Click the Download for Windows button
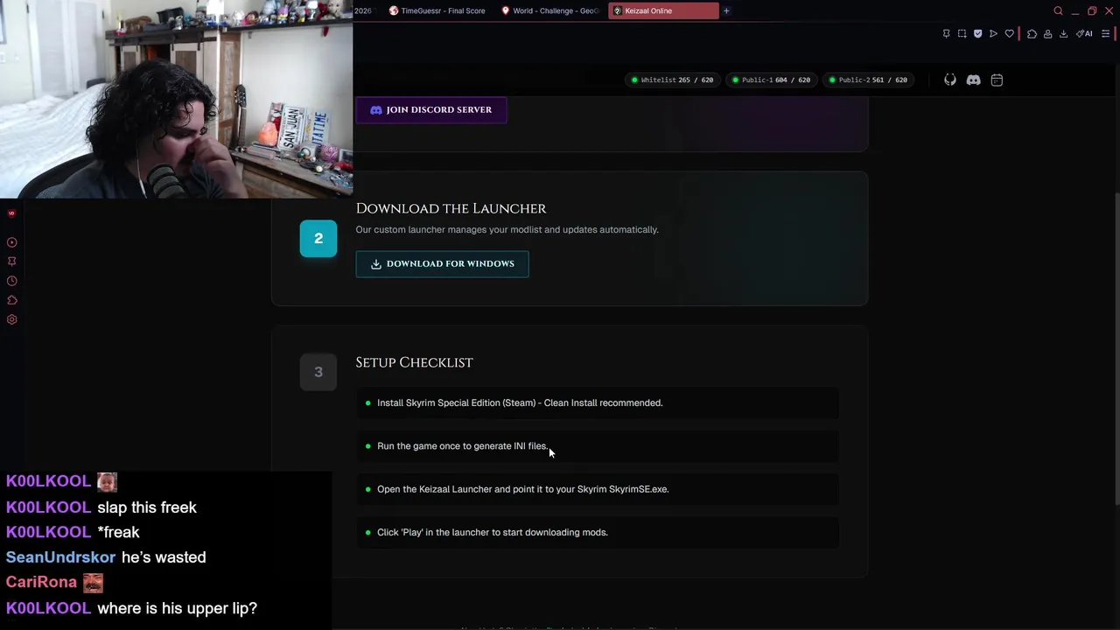 tap(442, 263)
